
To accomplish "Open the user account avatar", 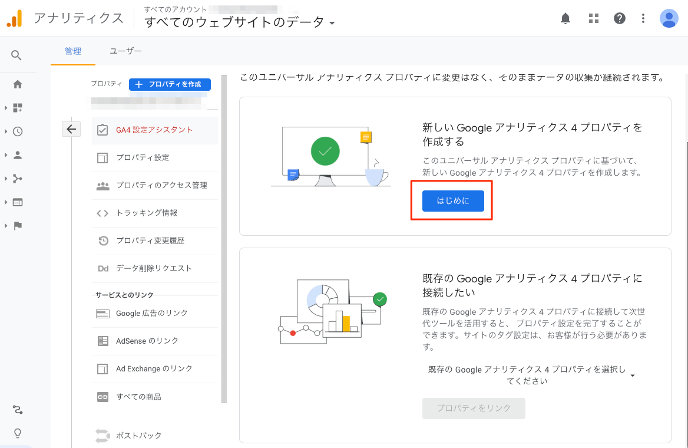I will point(669,18).
